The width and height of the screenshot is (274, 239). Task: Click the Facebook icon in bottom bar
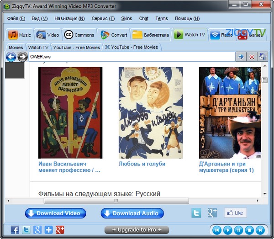click(15, 230)
